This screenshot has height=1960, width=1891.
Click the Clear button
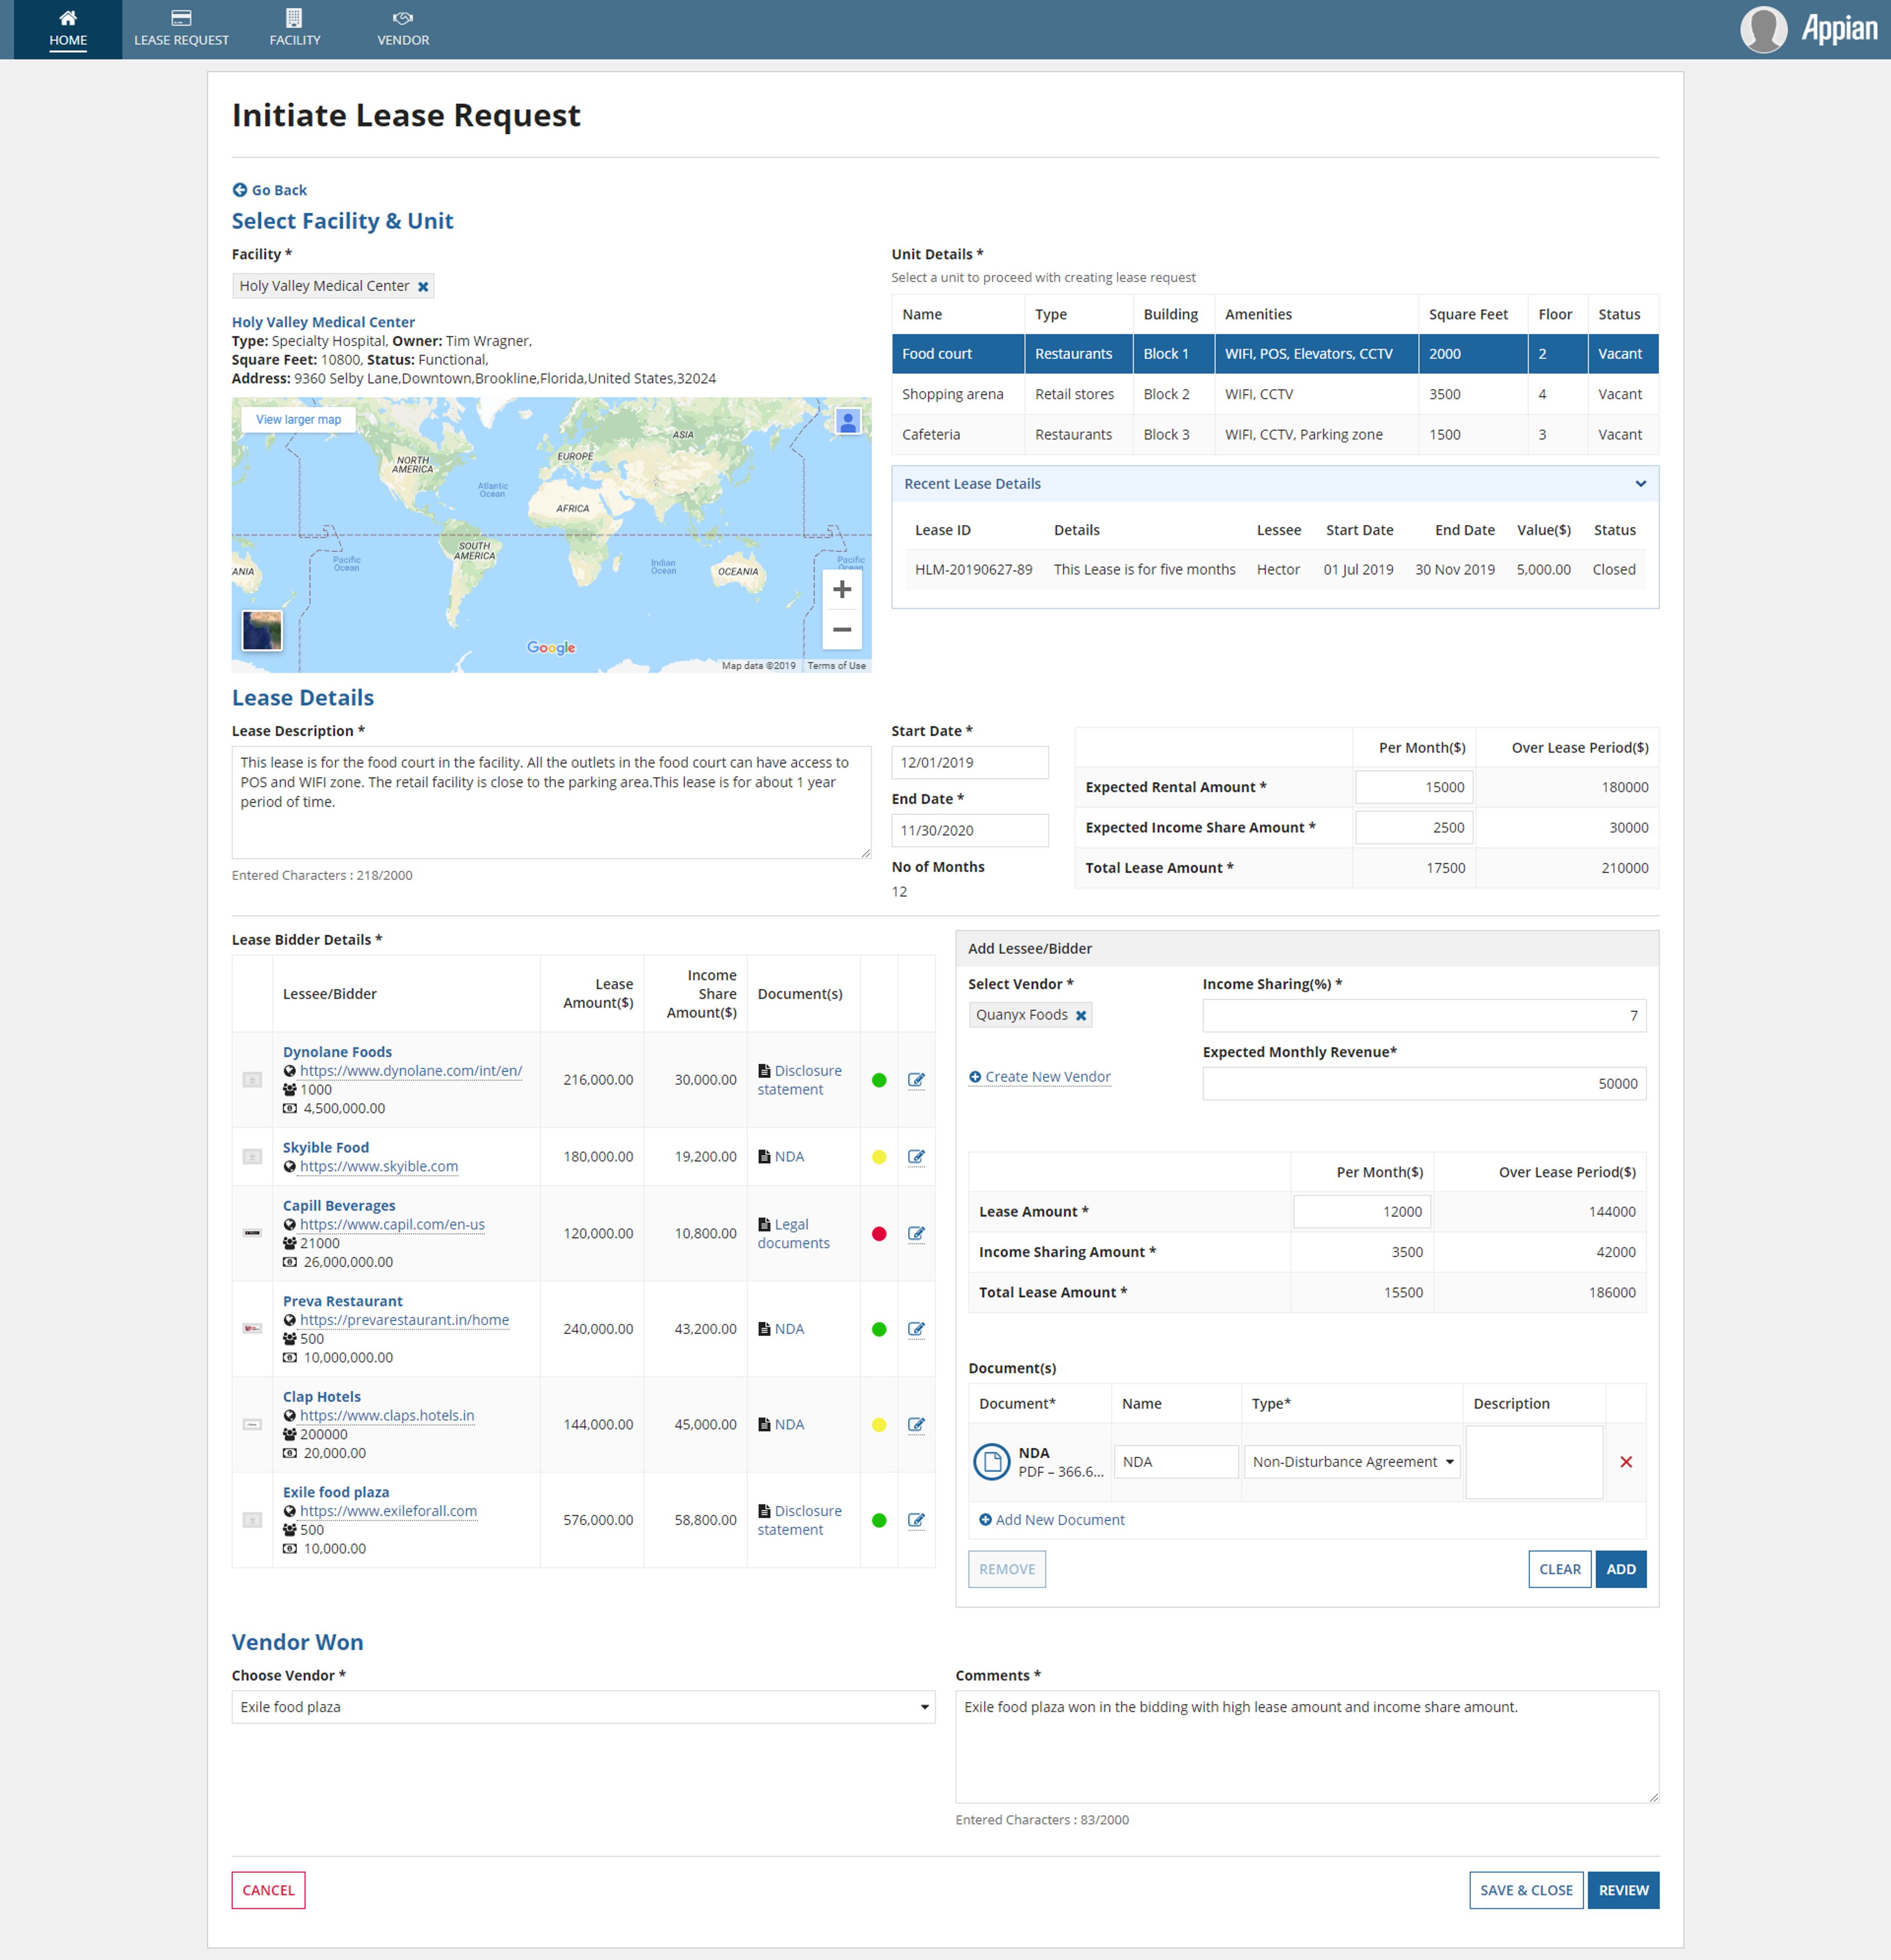click(x=1560, y=1570)
